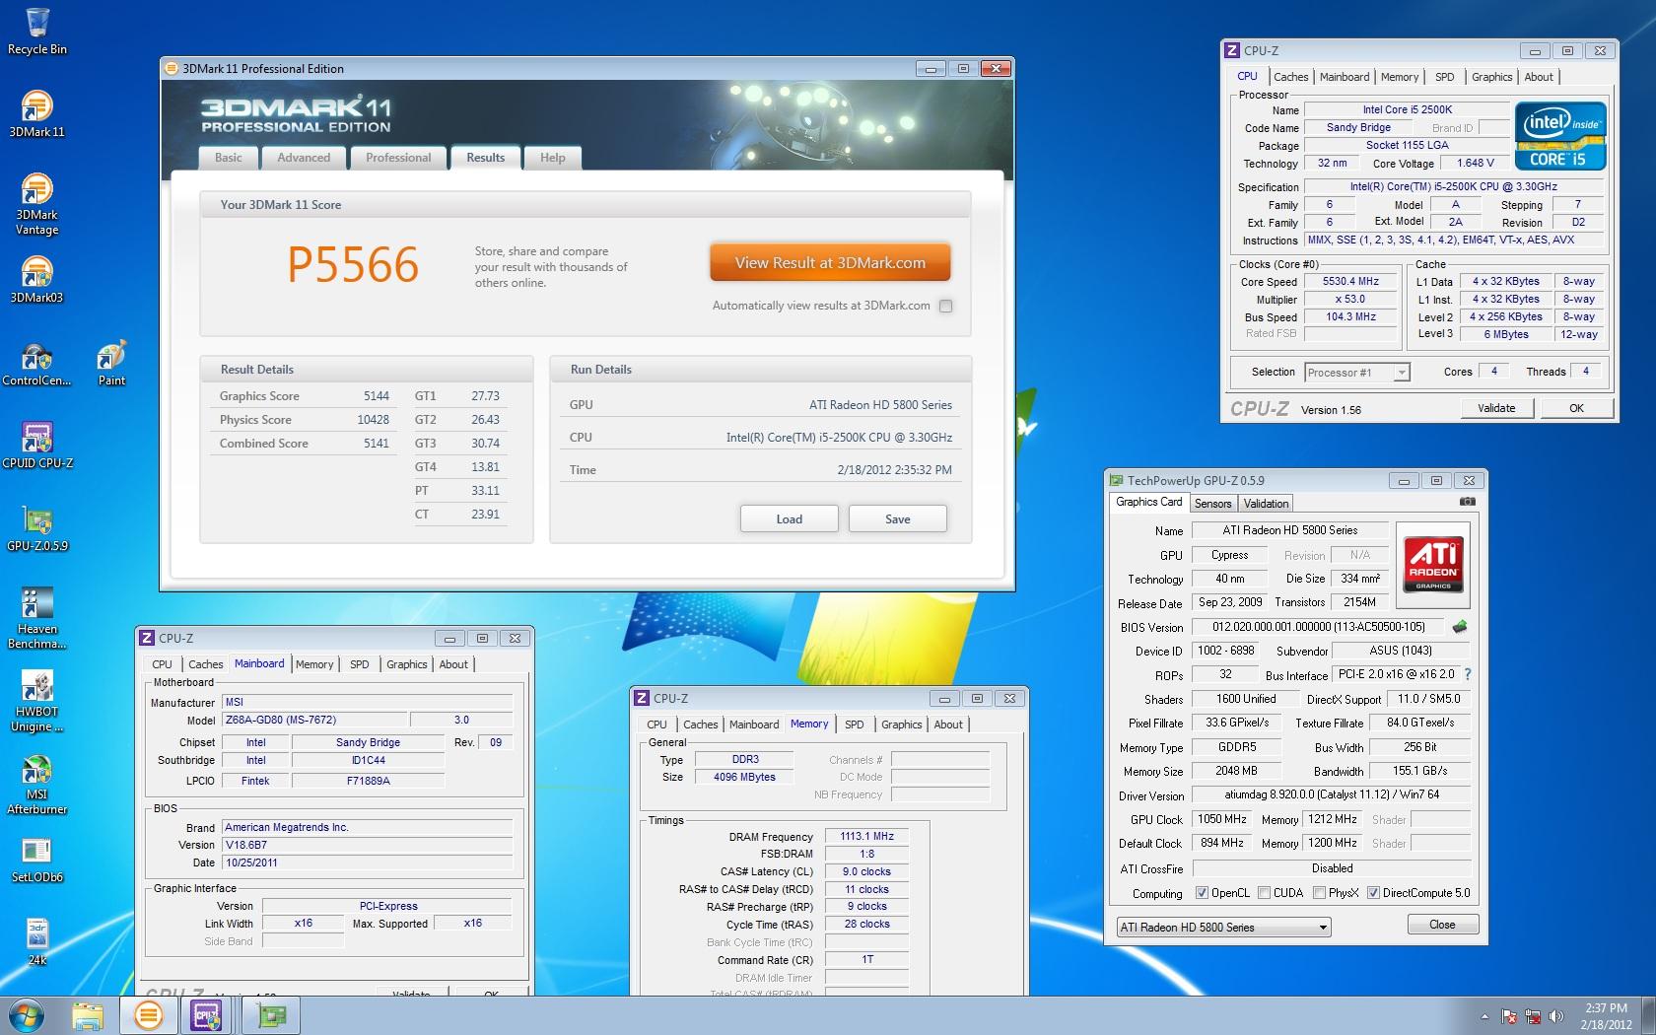Screen dimensions: 1656x1035
Task: Click the Windows Start button
Action: tap(27, 1015)
